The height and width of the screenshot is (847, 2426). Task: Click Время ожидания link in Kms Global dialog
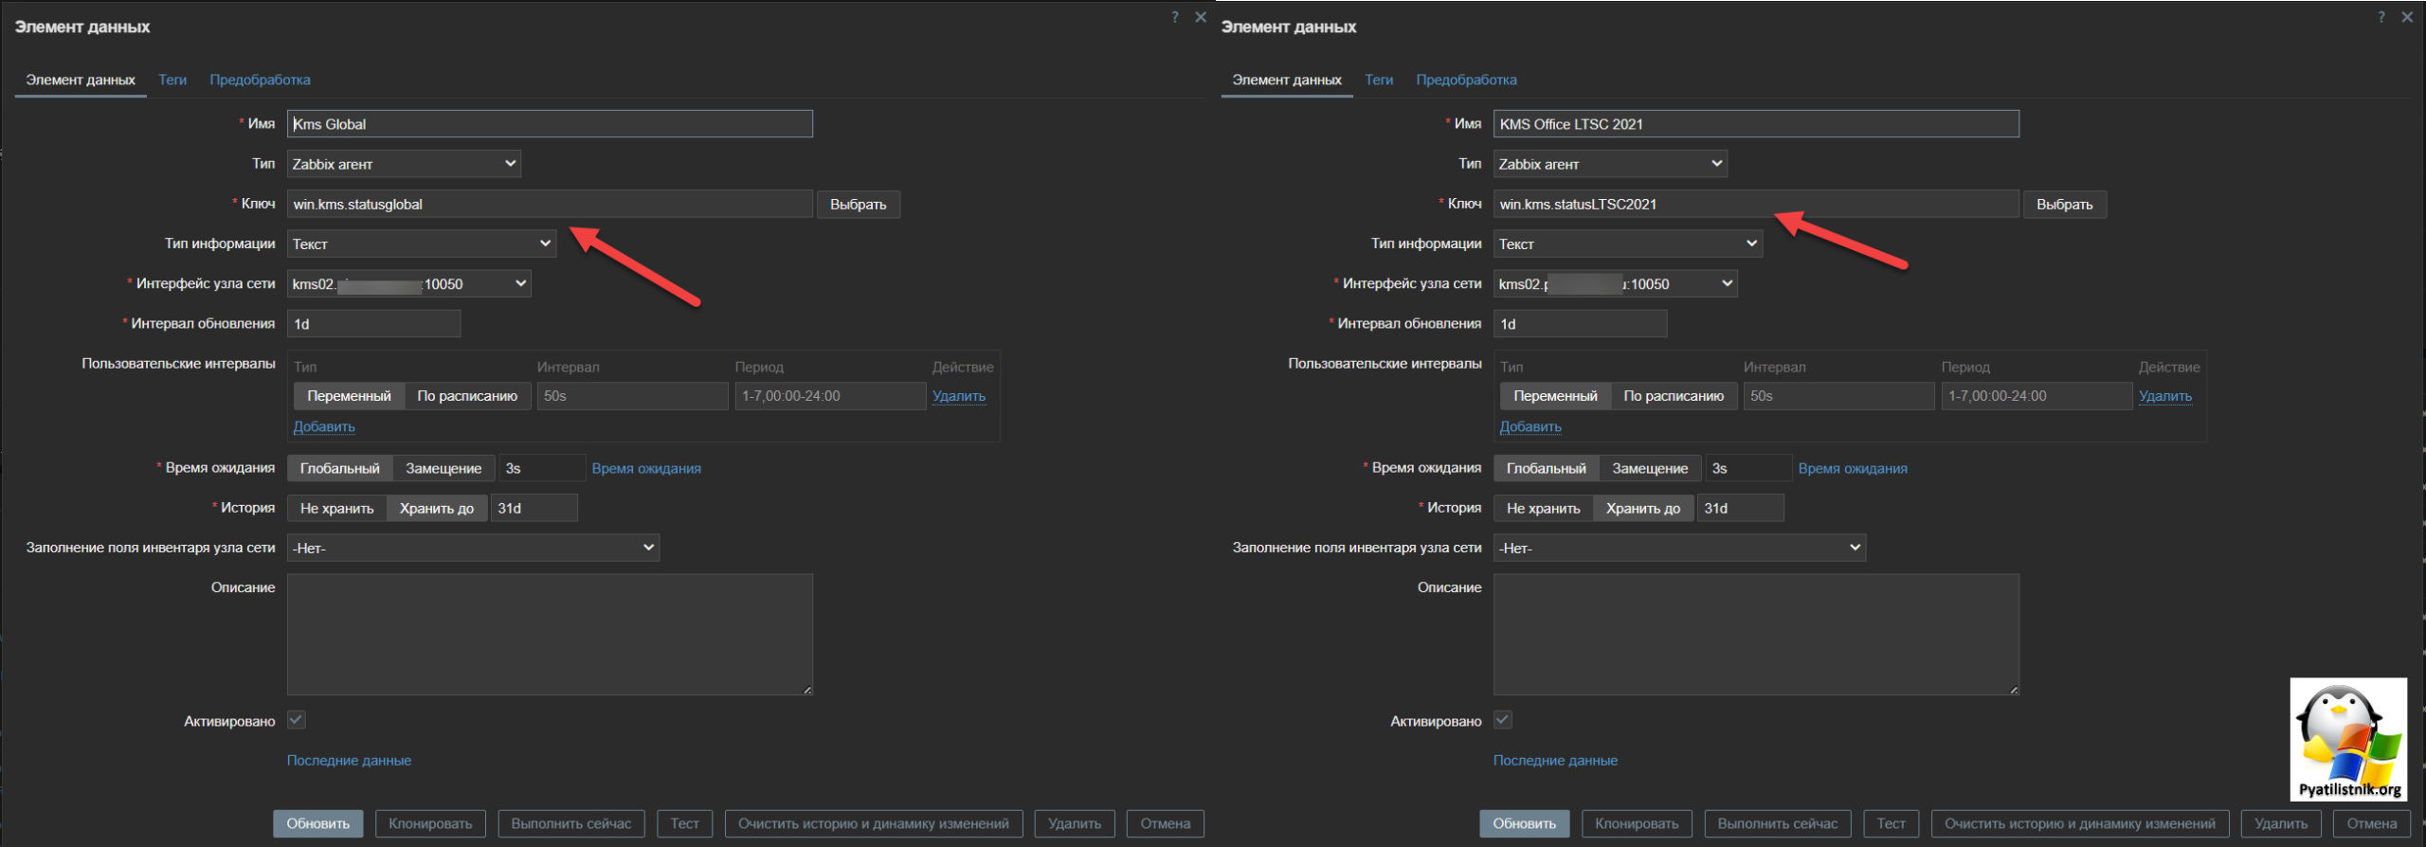click(x=646, y=468)
